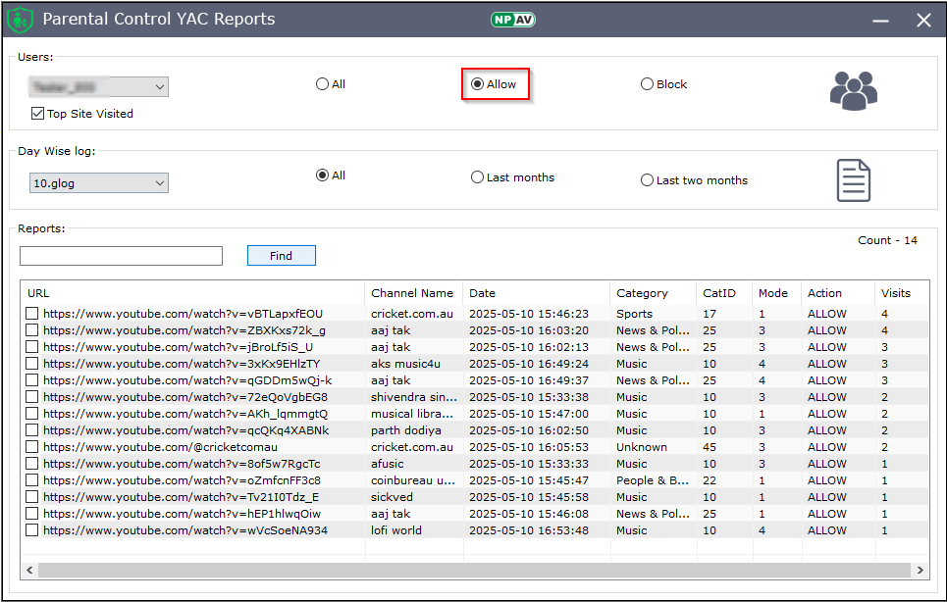This screenshot has height=602, width=947.
Task: Check the box for cricket.com.au Sports row
Action: pyautogui.click(x=32, y=314)
